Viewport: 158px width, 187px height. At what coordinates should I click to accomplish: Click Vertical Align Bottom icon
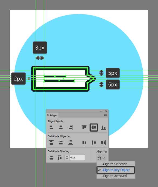click(104, 127)
